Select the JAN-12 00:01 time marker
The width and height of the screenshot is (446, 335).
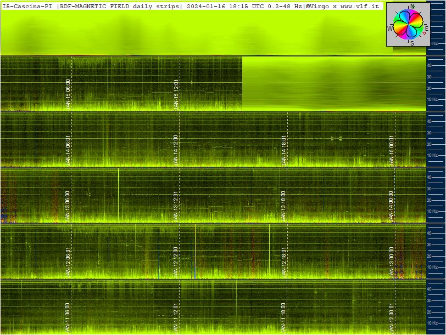(x=392, y=318)
